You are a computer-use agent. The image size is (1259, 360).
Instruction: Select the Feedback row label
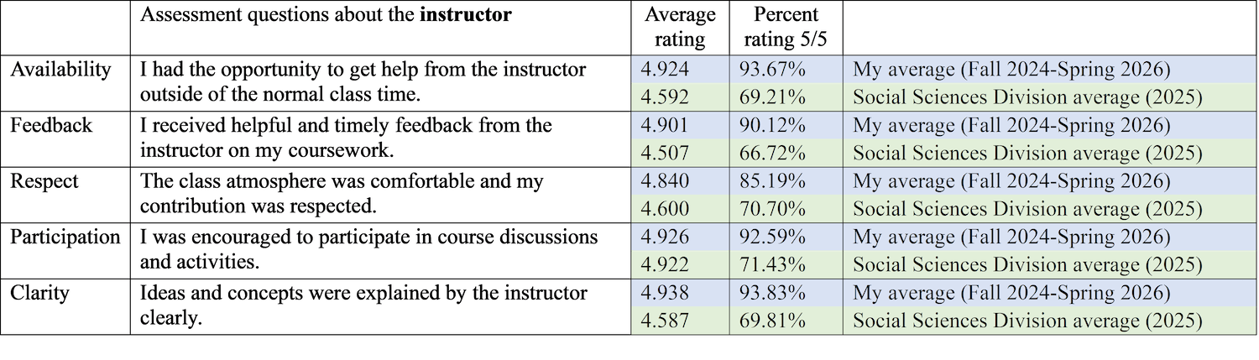point(51,126)
